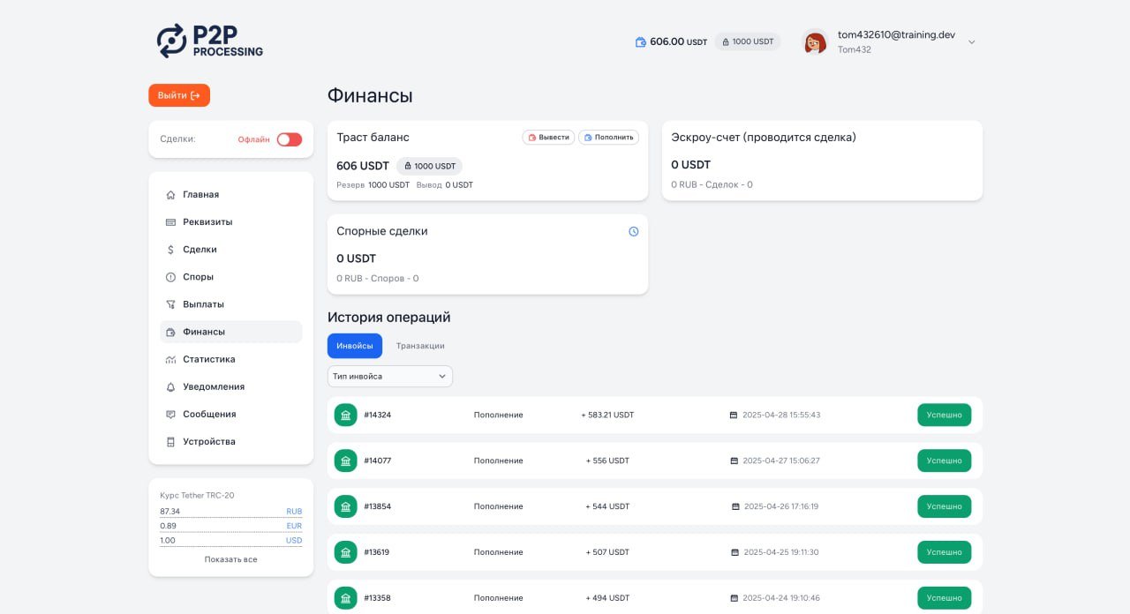Click the user avatar picture
This screenshot has width=1130, height=614.
pos(815,41)
